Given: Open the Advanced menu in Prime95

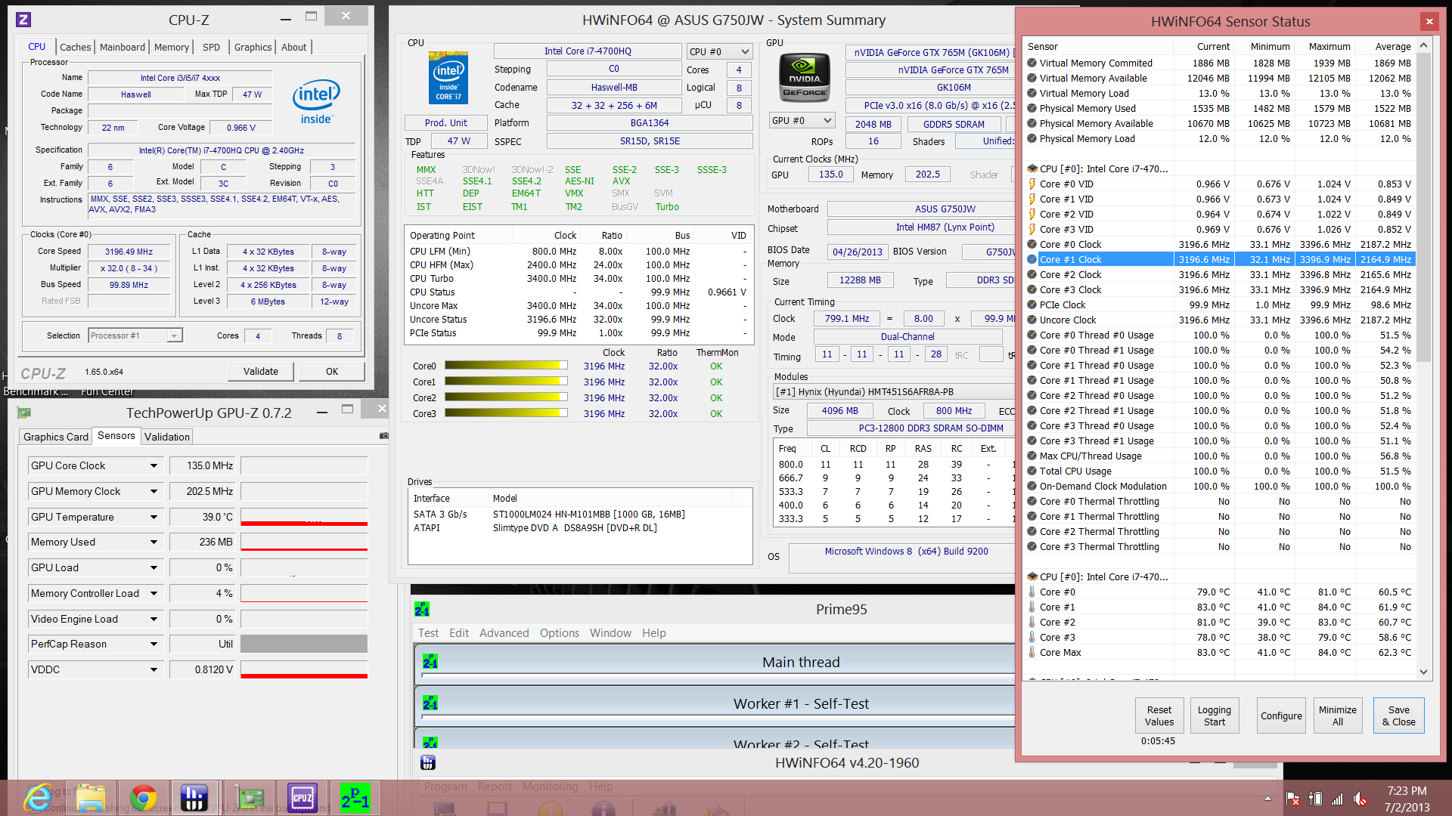Looking at the screenshot, I should 504,633.
